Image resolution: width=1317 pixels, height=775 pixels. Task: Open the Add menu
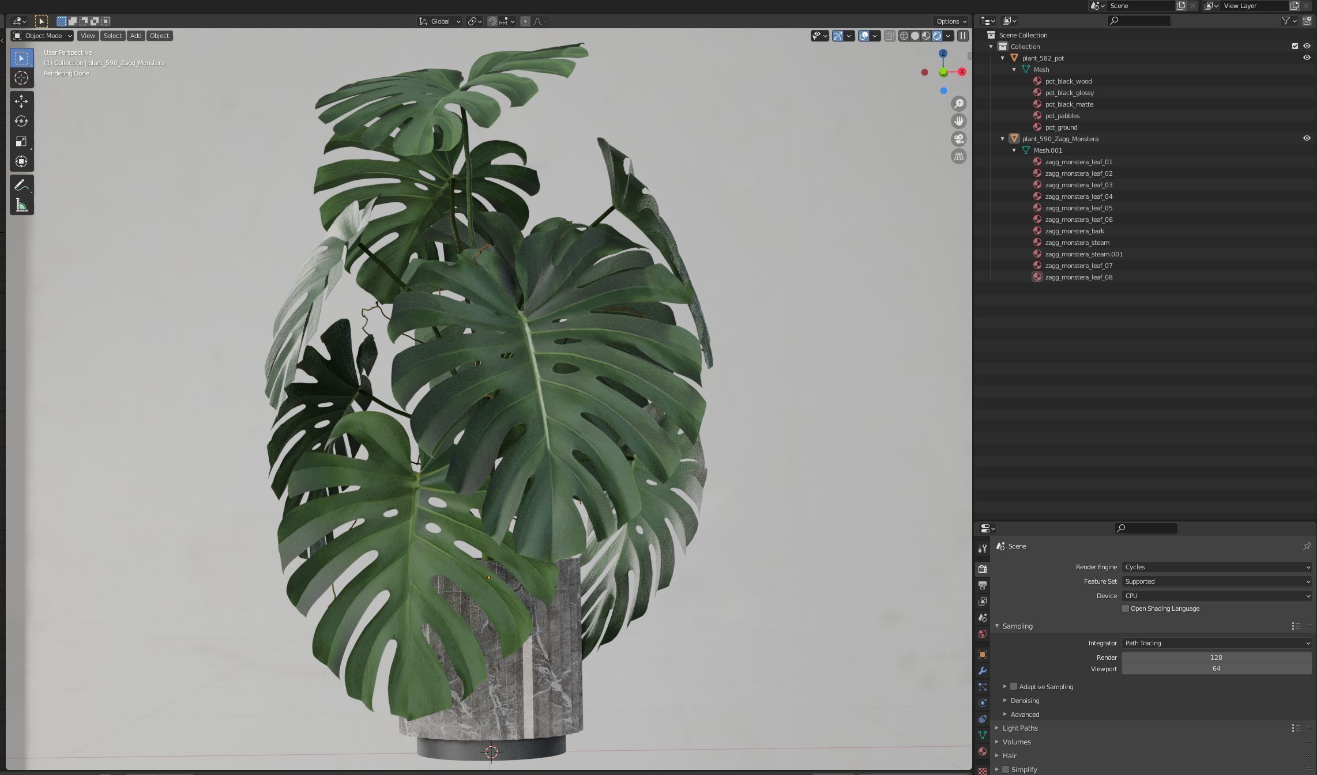(x=136, y=36)
